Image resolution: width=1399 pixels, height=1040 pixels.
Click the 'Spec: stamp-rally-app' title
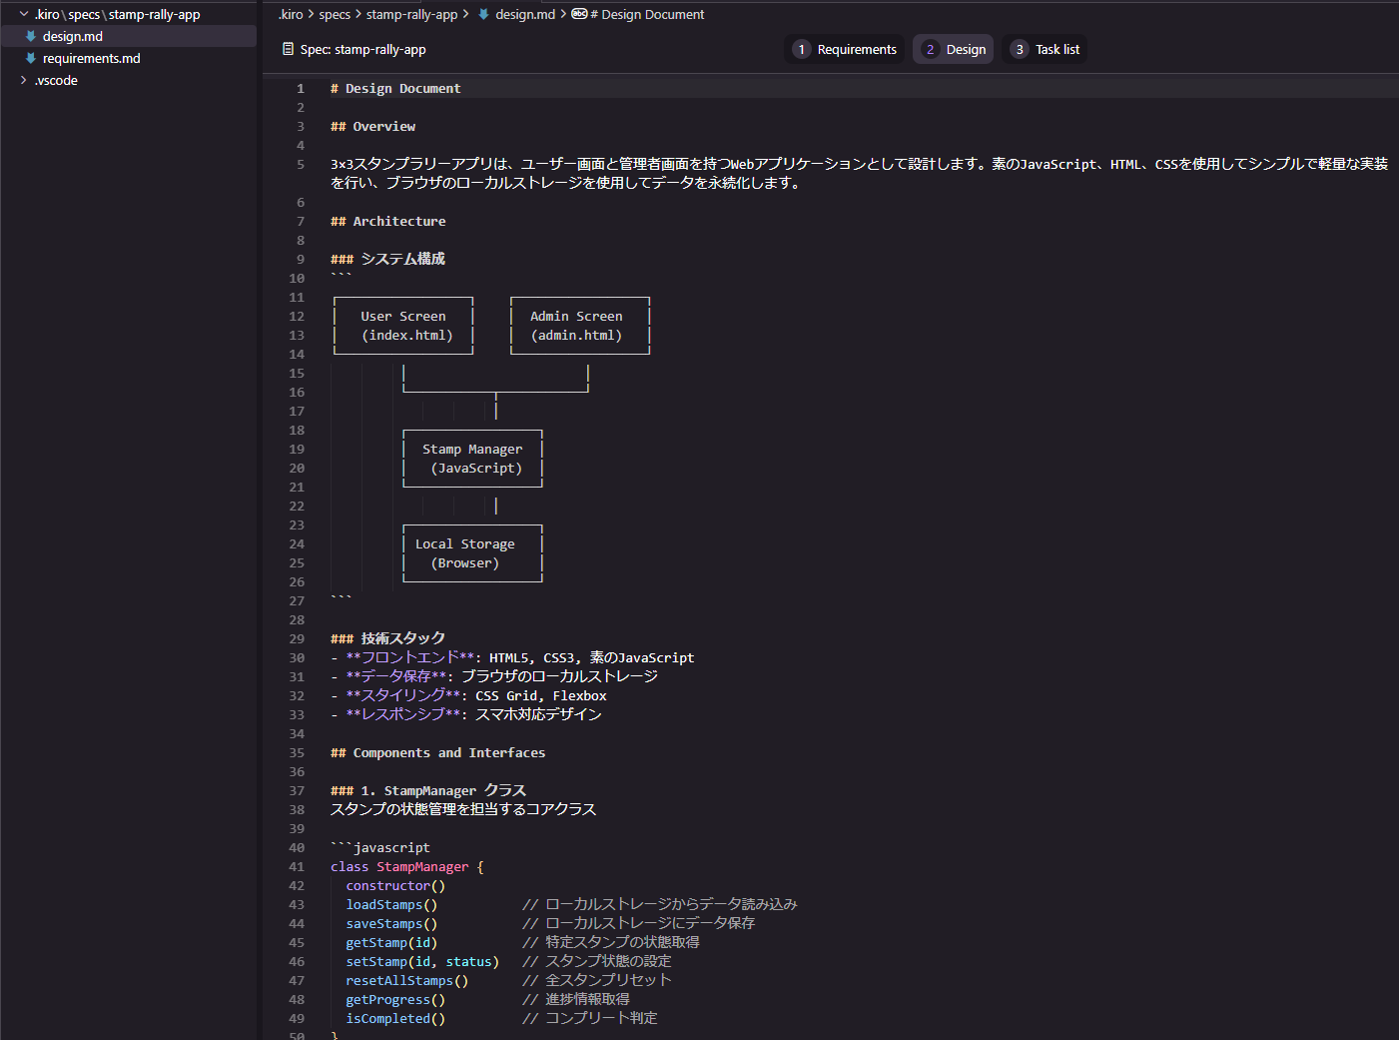click(362, 49)
